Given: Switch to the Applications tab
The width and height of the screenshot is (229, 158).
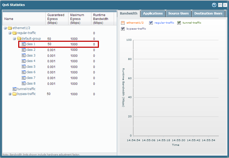Looking at the screenshot, I should tap(153, 13).
